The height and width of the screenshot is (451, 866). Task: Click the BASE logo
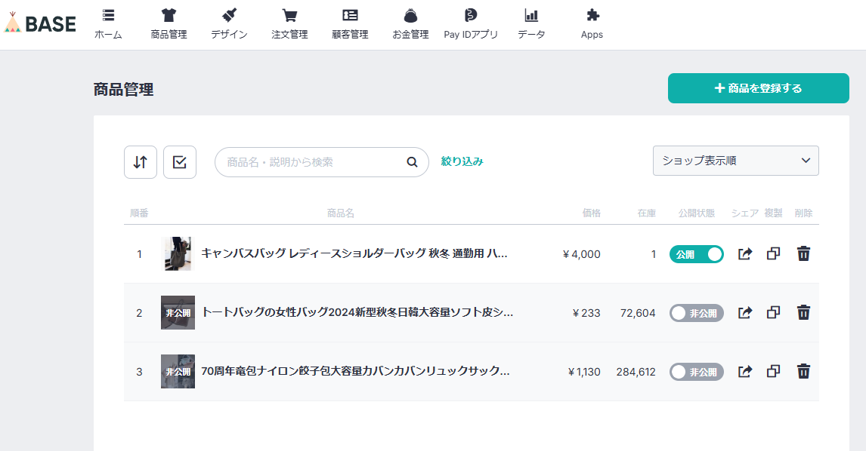click(40, 23)
